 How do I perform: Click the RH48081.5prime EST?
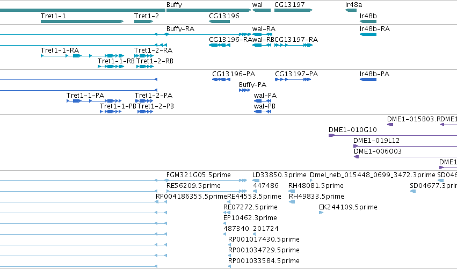coord(292,191)
